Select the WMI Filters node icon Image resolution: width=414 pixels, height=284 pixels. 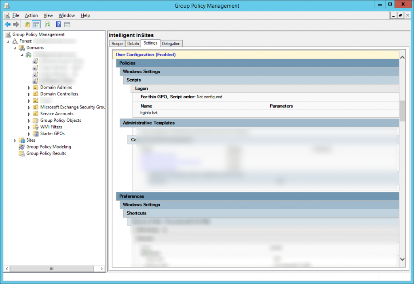coord(36,127)
